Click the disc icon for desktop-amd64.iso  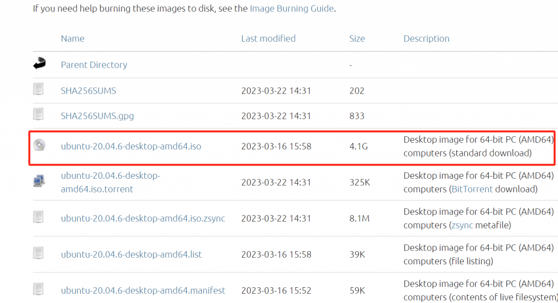[x=39, y=145]
